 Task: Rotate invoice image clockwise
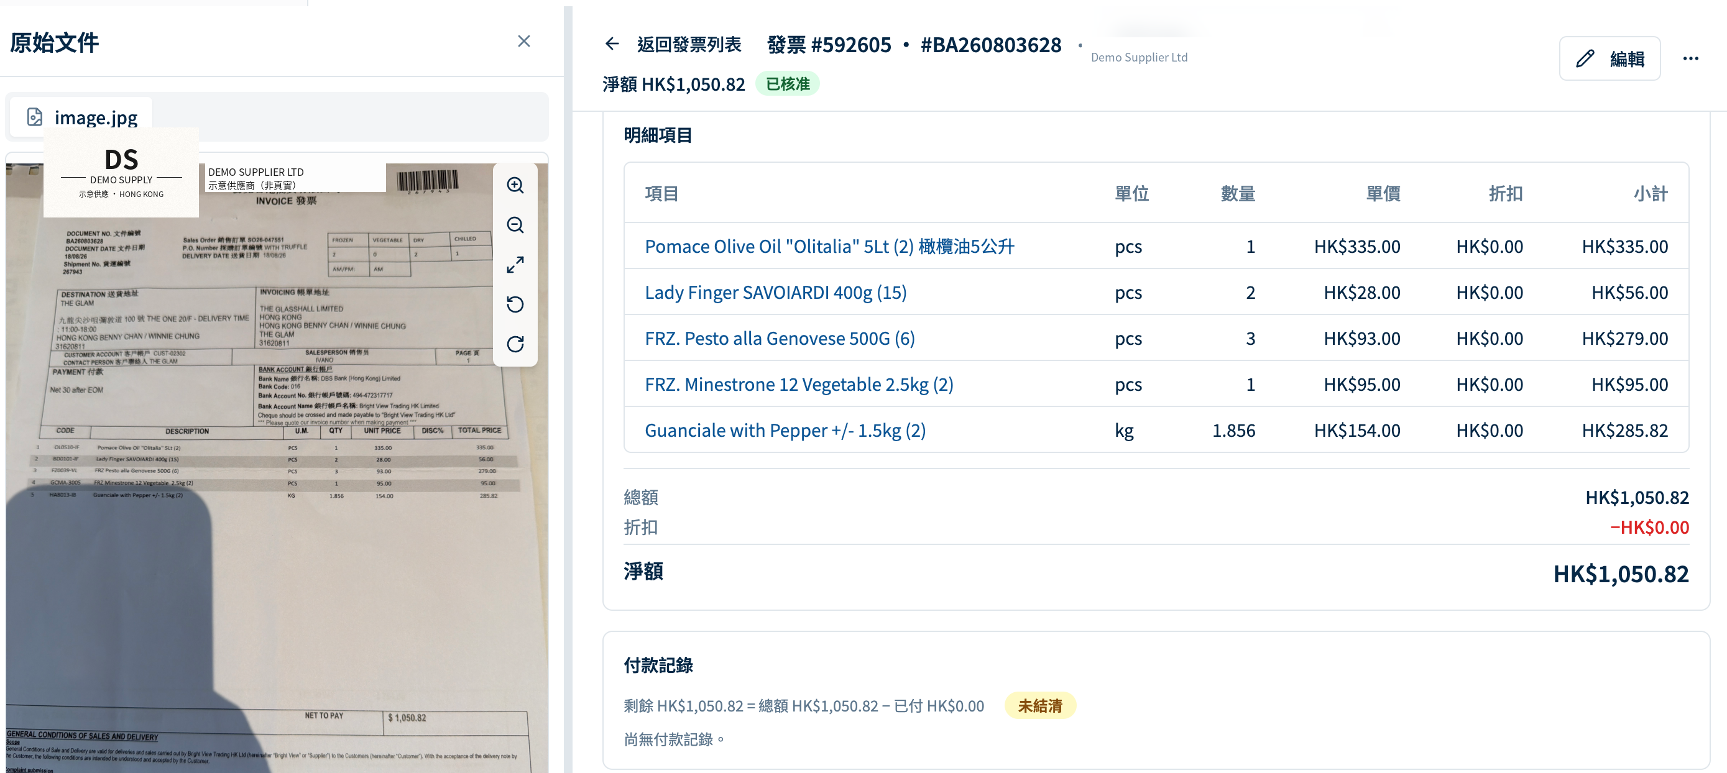click(x=515, y=344)
